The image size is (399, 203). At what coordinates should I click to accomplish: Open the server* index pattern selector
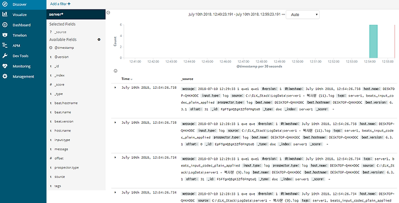76,14
